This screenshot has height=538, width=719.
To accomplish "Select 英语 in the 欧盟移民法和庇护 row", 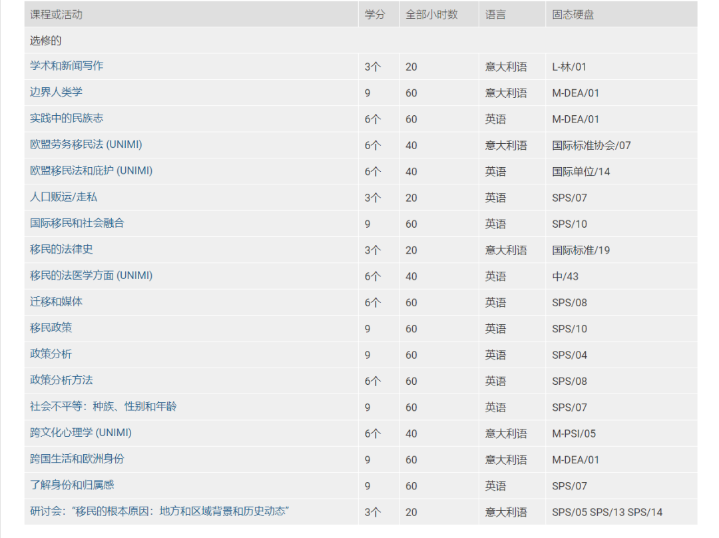I will pos(495,172).
